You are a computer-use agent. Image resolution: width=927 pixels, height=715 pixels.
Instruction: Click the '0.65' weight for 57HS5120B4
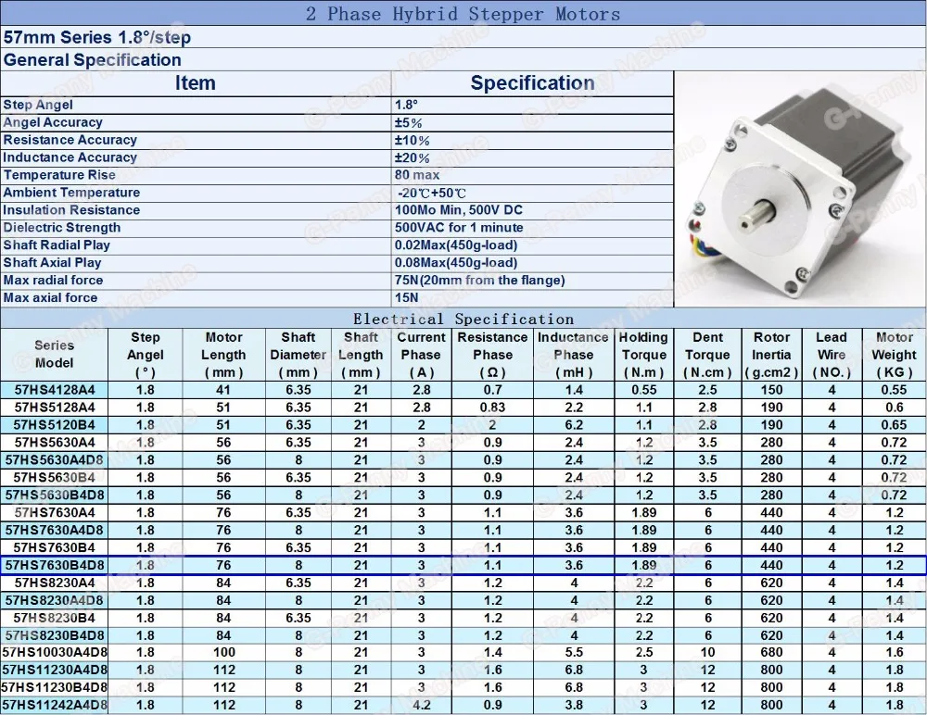coord(894,425)
